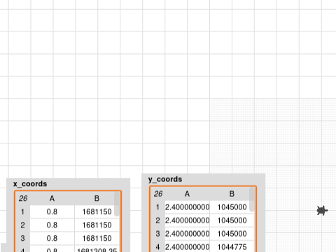Click the x_coords watcher title

30,184
